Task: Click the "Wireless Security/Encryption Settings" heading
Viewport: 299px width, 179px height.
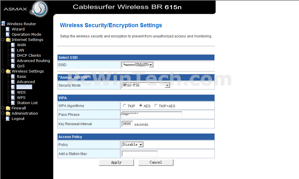Action: pos(111,25)
